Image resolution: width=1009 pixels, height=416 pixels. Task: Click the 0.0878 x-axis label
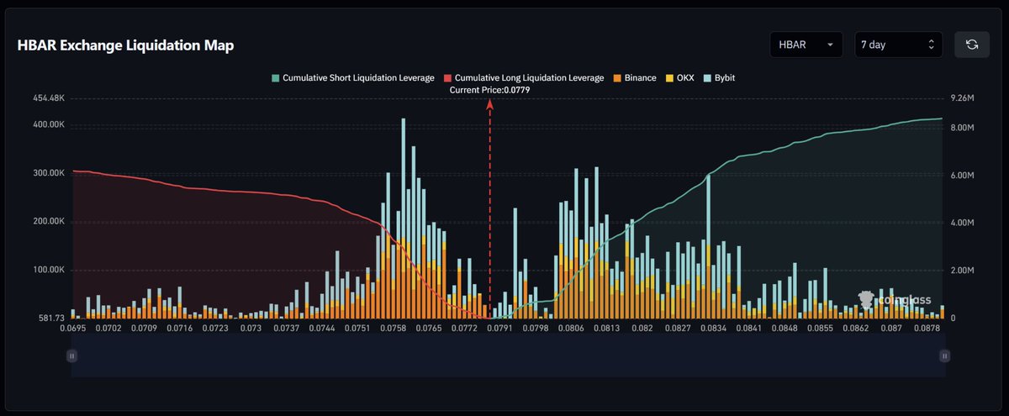coord(927,329)
